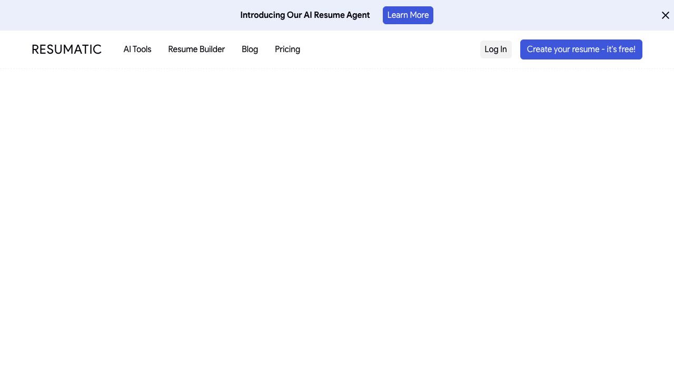Open the RESUMATIC logo home link
The image size is (674, 379).
pos(66,49)
